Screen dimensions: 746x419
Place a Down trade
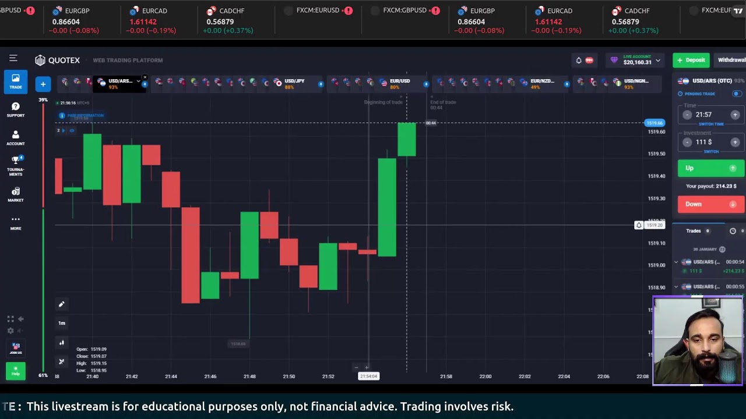pos(710,204)
